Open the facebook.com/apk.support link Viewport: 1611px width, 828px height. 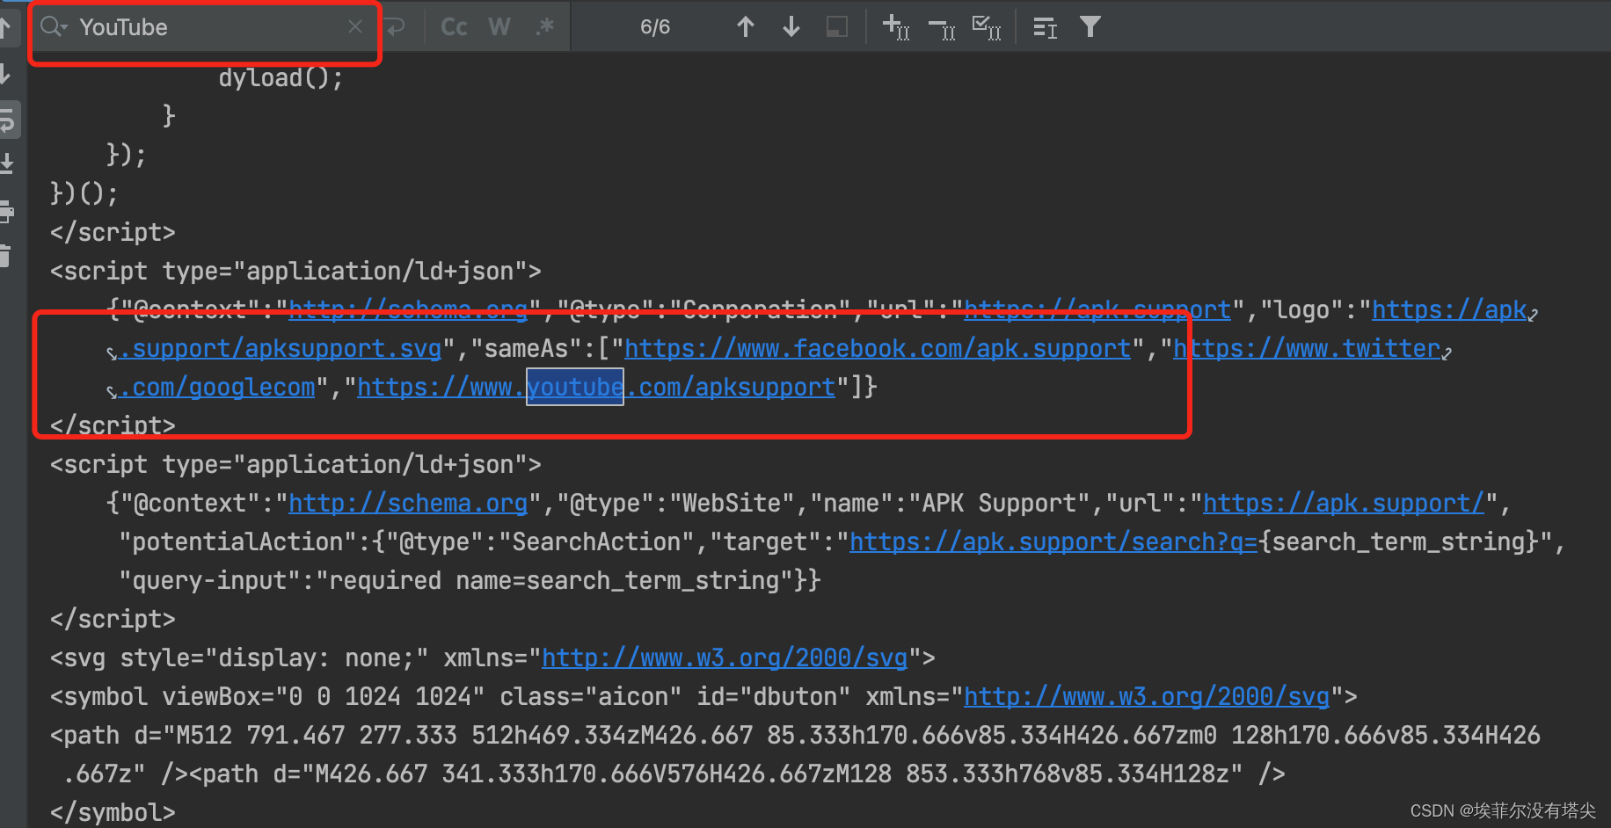pyautogui.click(x=877, y=349)
